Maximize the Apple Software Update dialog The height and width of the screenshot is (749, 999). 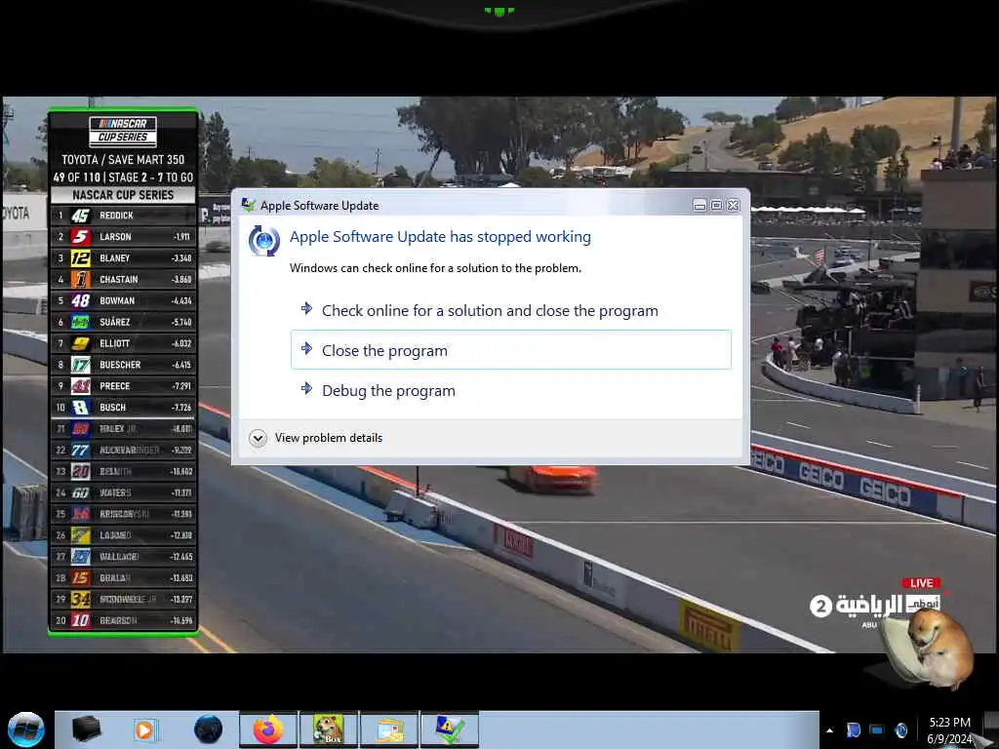click(716, 205)
